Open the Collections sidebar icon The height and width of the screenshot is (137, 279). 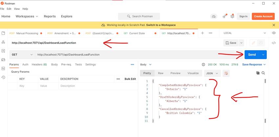coord(3,33)
